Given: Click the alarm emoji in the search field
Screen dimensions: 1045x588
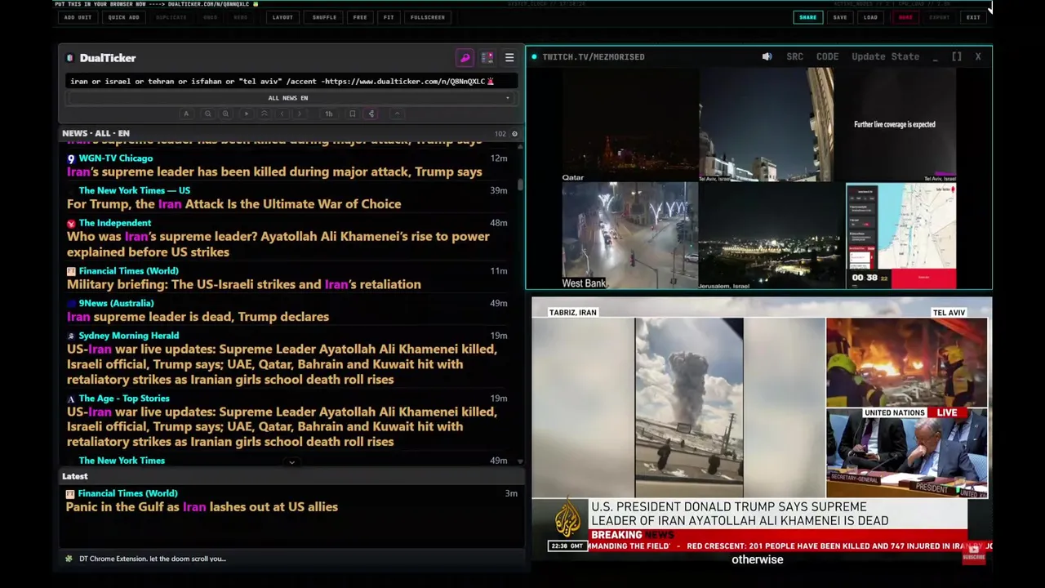Looking at the screenshot, I should [491, 82].
